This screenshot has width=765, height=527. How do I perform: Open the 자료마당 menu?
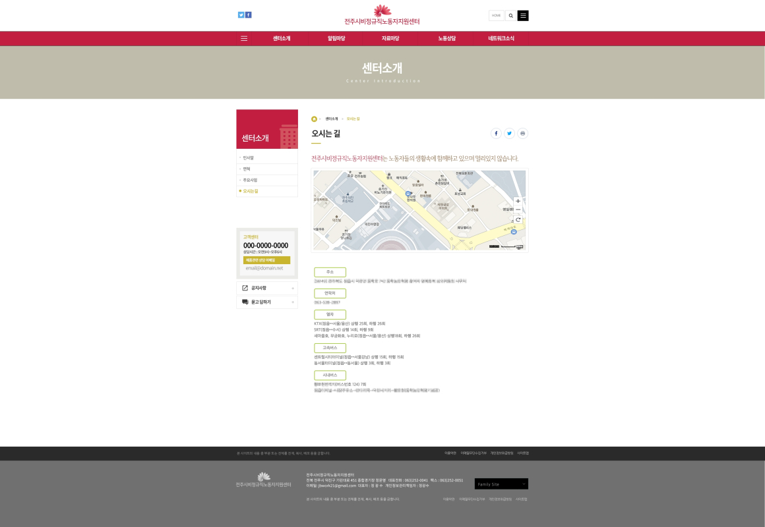tap(390, 38)
